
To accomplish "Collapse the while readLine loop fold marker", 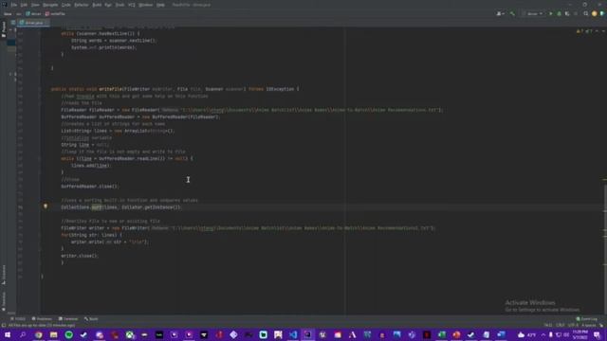I will (40, 158).
